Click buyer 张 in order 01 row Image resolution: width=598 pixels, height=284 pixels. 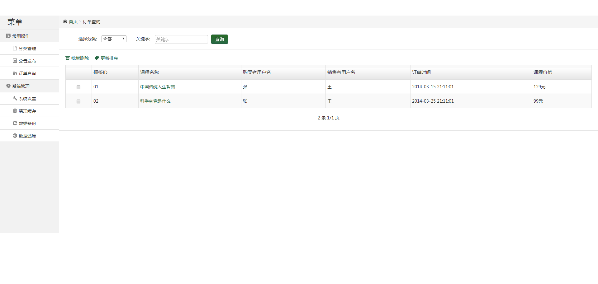tap(245, 87)
